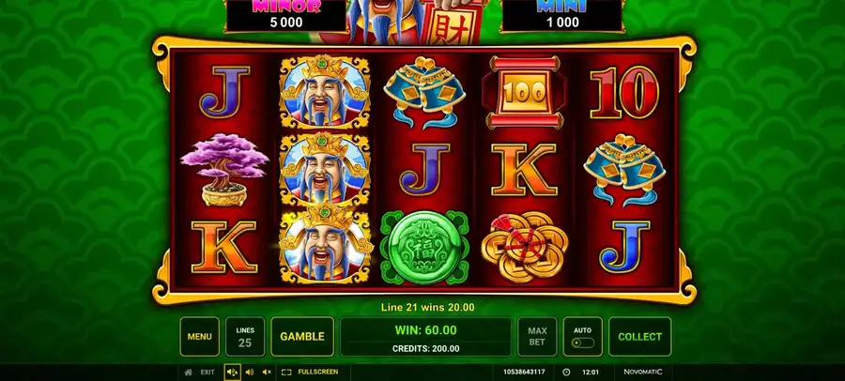
Task: Select the sound effects only speaker icon
Action: tap(250, 372)
